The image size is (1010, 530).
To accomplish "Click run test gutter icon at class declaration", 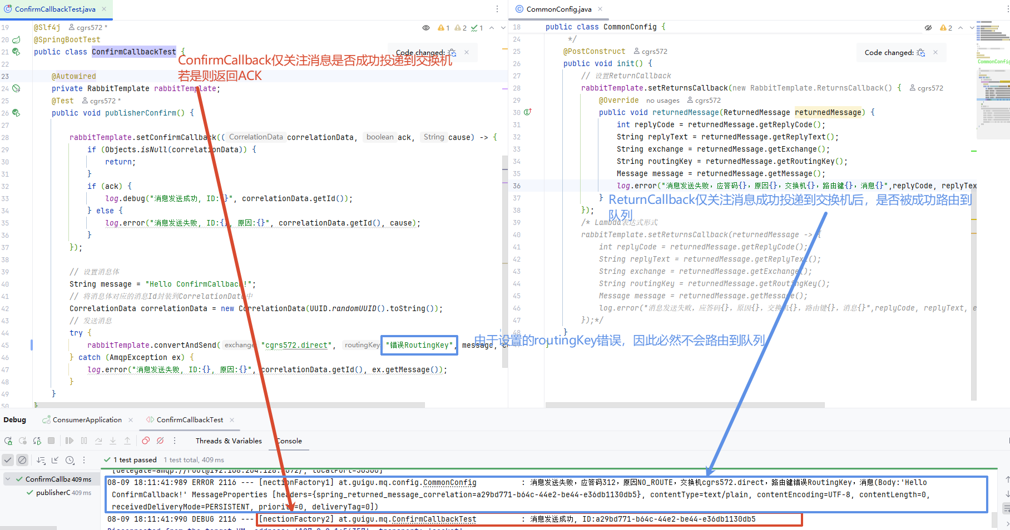I will 16,52.
